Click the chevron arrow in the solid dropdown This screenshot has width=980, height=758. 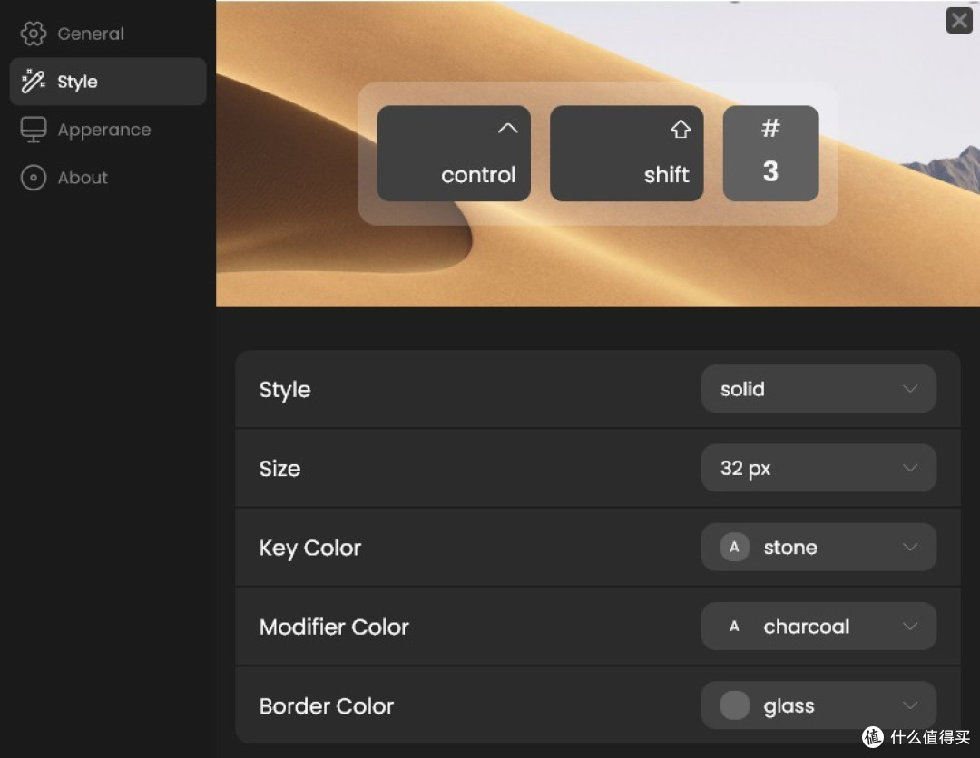[x=910, y=389]
